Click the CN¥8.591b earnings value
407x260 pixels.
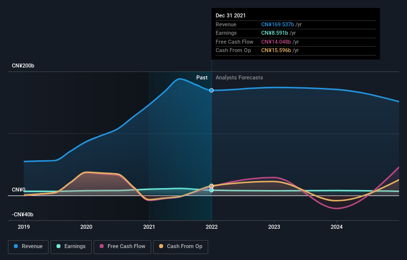275,33
